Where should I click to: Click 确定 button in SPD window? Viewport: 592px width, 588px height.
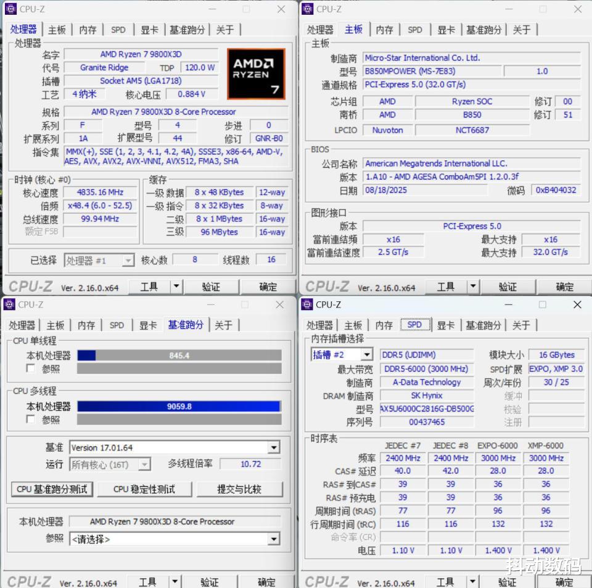coord(564,582)
